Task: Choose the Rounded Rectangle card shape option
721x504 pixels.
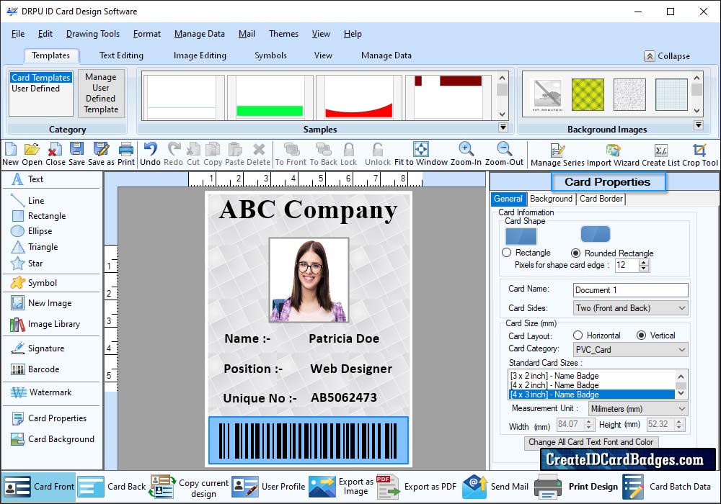Action: (575, 253)
